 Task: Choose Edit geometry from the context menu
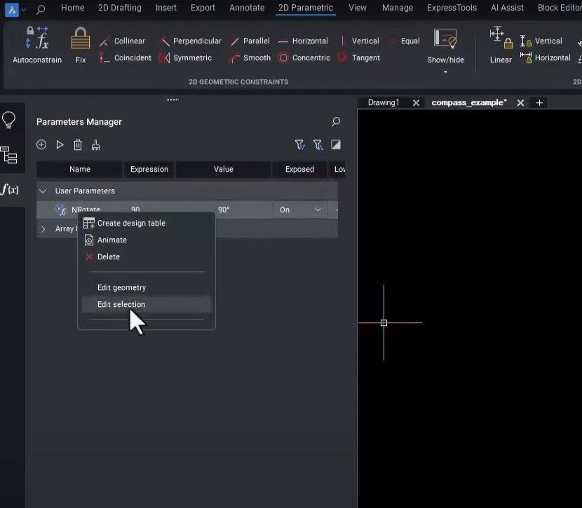121,287
